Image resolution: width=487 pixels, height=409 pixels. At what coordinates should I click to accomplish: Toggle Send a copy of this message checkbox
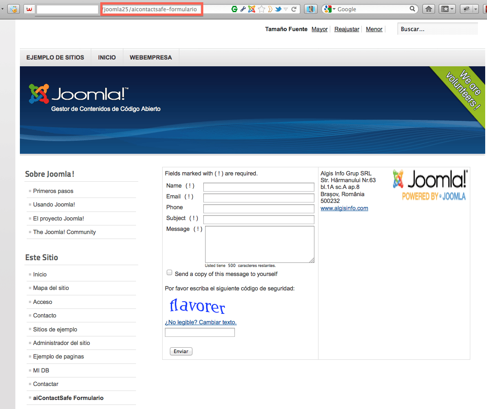[169, 272]
